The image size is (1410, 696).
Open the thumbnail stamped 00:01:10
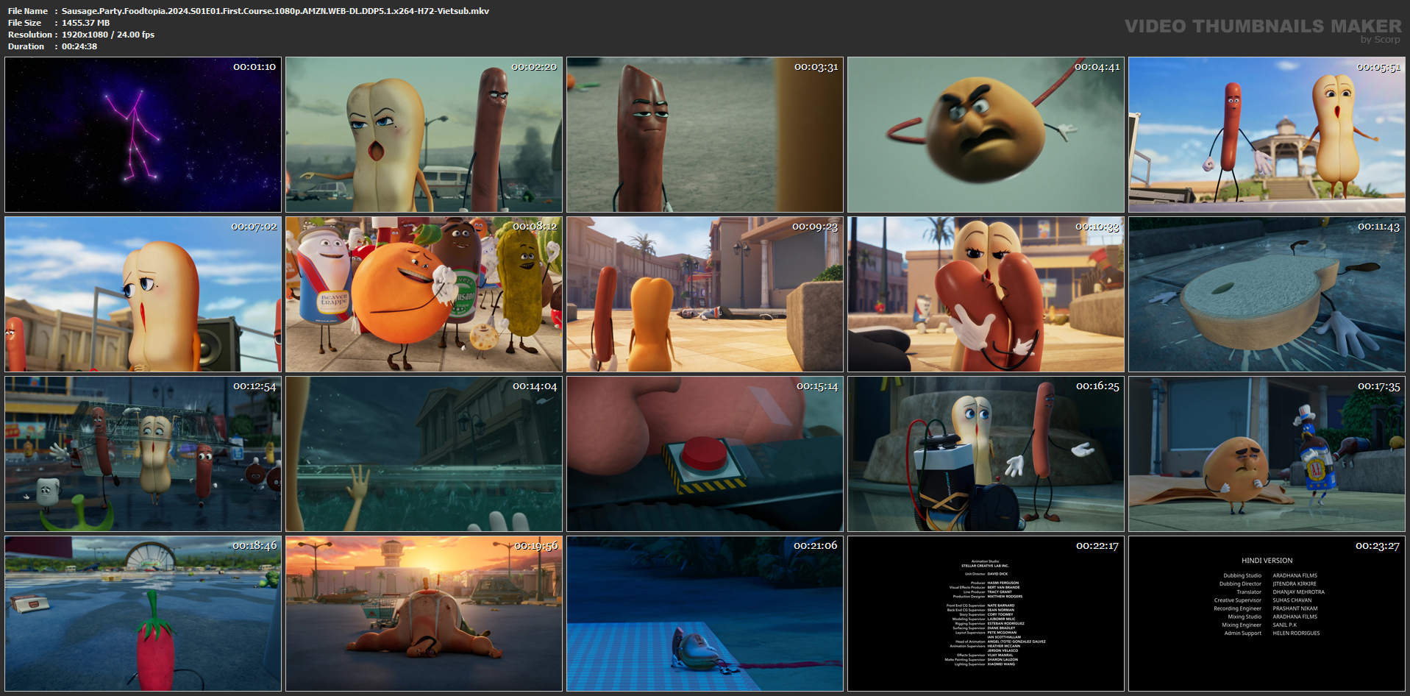(x=143, y=135)
